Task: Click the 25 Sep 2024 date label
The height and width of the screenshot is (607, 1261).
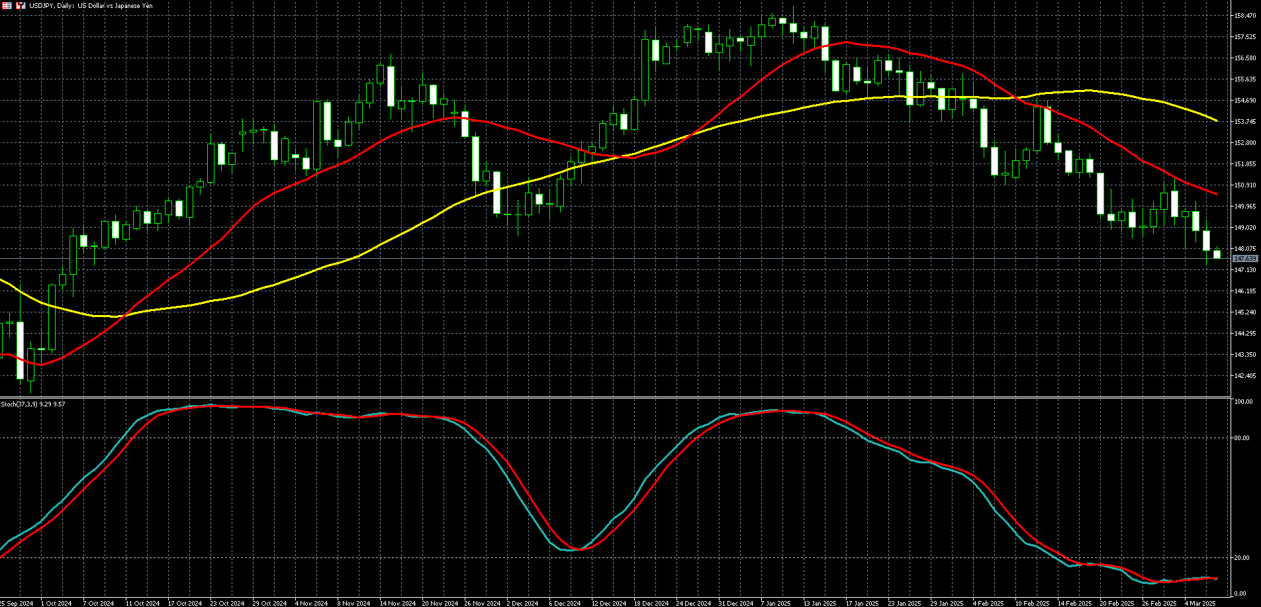Action: pyautogui.click(x=16, y=603)
